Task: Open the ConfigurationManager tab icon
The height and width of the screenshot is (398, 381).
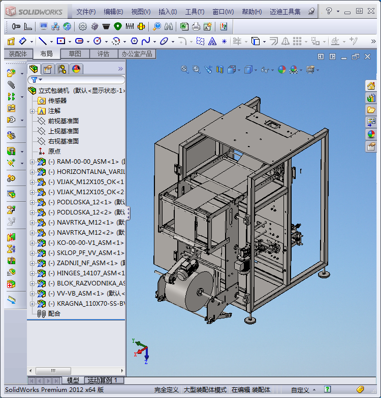Action: (x=62, y=69)
